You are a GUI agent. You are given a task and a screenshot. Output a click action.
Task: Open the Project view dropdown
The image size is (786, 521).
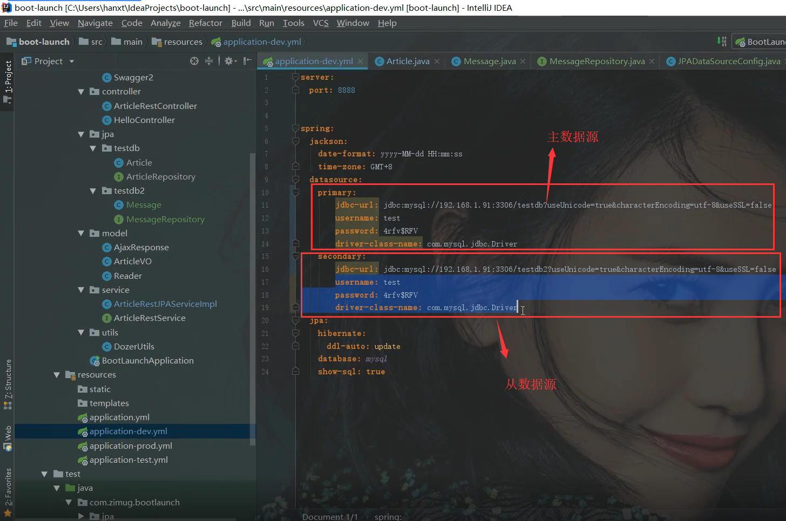point(72,61)
